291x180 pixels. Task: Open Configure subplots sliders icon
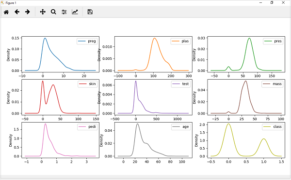64,12
